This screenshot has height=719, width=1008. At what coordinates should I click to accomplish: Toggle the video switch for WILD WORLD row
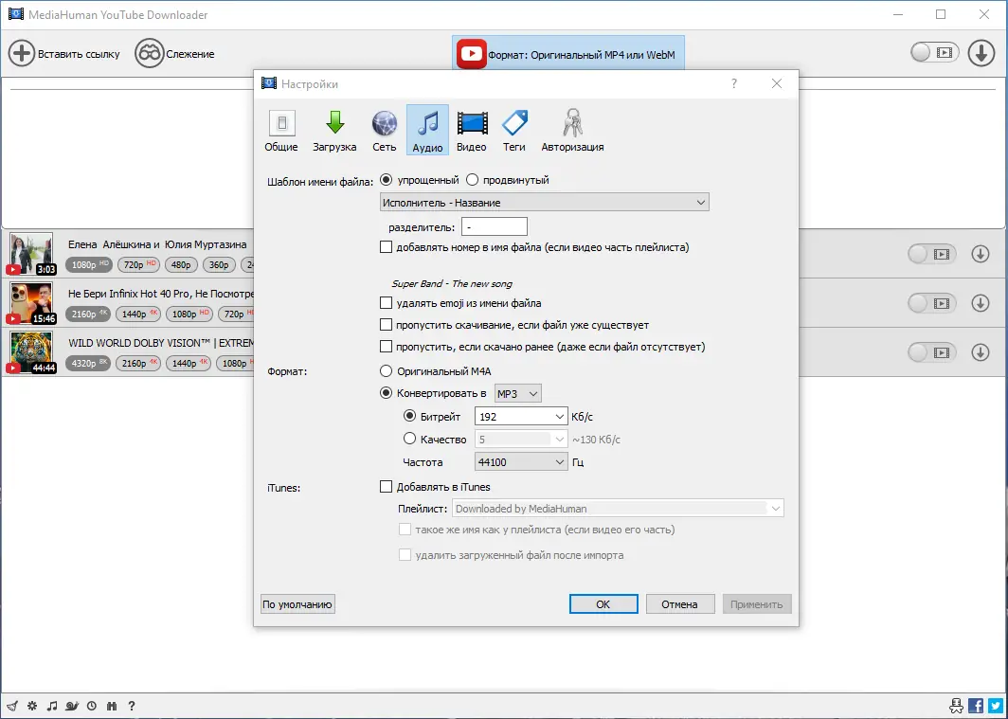click(932, 352)
